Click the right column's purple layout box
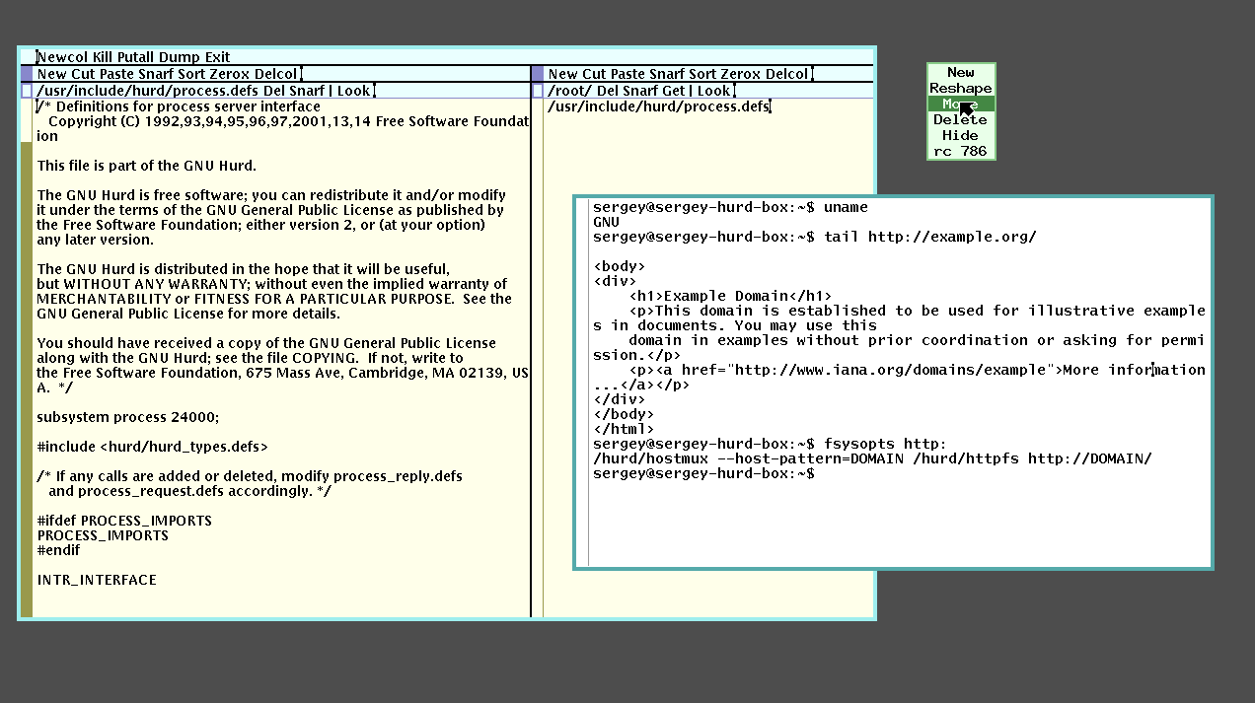This screenshot has width=1255, height=703. [x=538, y=74]
